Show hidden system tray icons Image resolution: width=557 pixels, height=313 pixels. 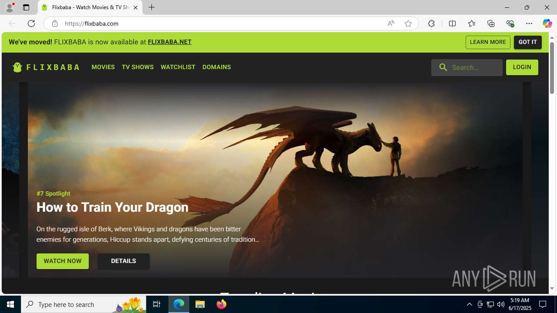(x=469, y=304)
